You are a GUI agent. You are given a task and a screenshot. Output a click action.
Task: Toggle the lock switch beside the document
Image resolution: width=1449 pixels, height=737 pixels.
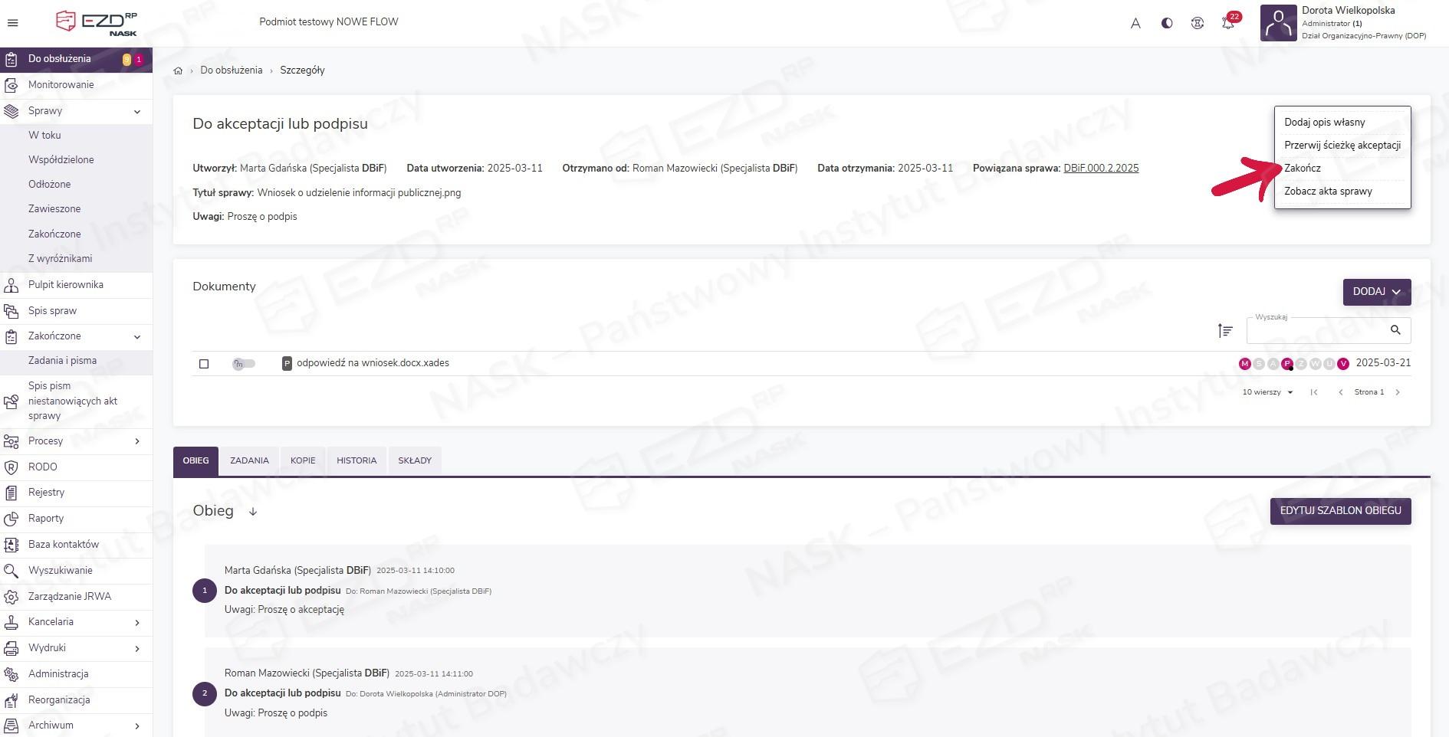coord(244,364)
